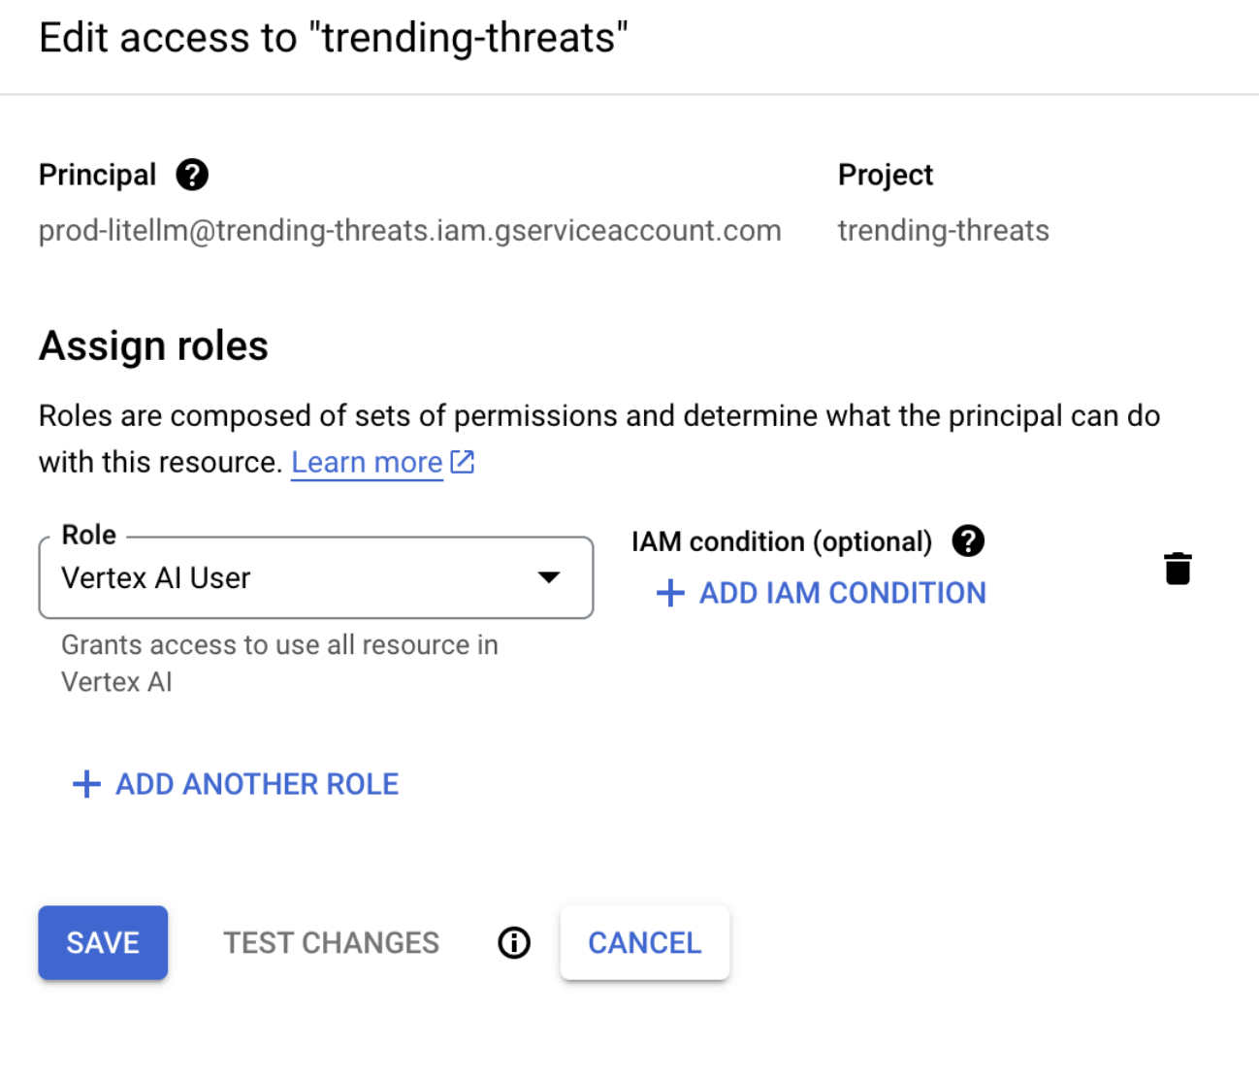Delete the Vertex AI User role with the trash icon

(1178, 569)
